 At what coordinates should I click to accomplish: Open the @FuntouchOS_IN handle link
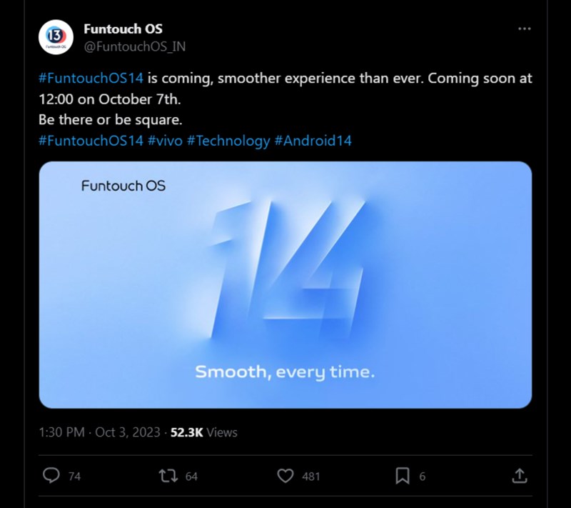click(x=135, y=46)
